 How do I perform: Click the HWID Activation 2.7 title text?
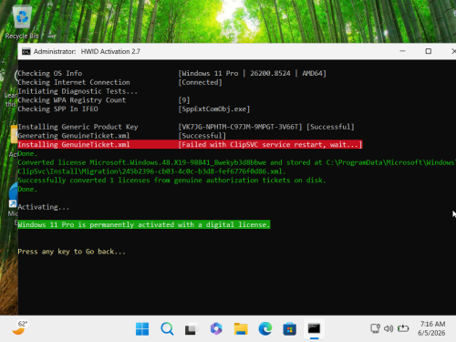(x=110, y=51)
